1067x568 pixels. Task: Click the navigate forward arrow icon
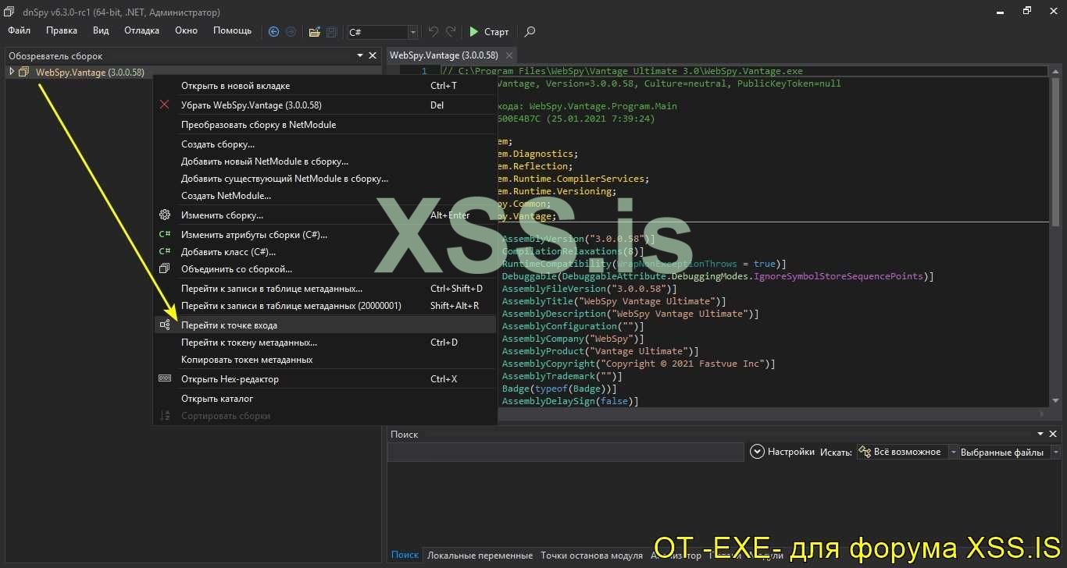click(x=291, y=32)
